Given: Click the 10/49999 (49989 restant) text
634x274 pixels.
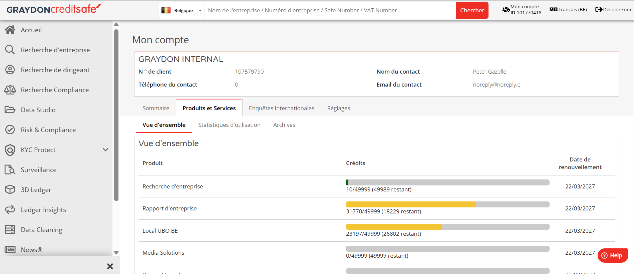Looking at the screenshot, I should (x=379, y=189).
